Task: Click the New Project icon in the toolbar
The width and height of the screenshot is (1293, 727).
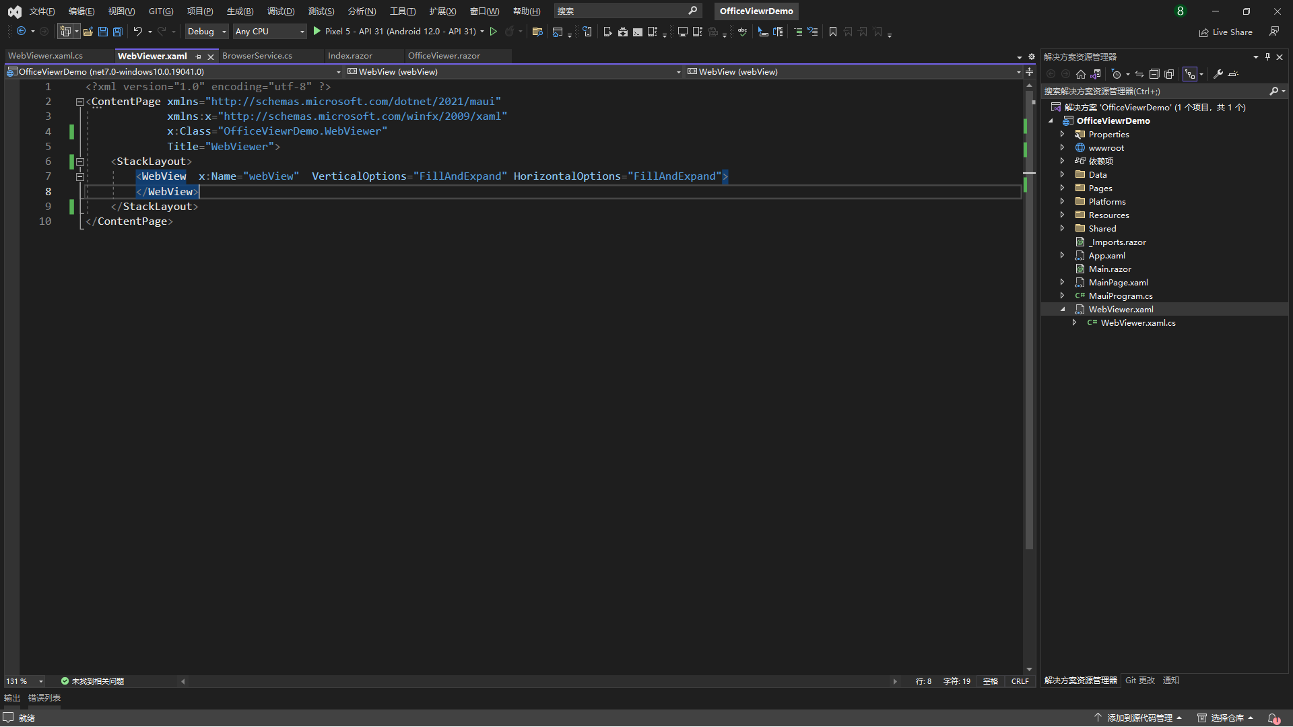Action: [x=65, y=32]
